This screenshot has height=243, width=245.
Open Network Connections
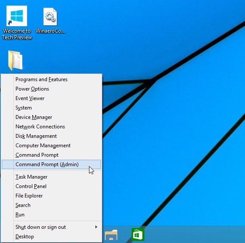[51, 127]
